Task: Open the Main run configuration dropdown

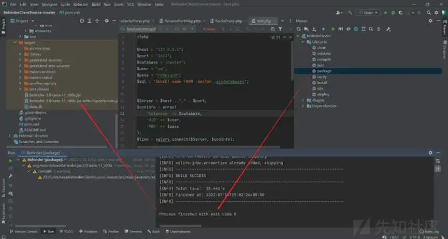Action: pyautogui.click(x=369, y=12)
